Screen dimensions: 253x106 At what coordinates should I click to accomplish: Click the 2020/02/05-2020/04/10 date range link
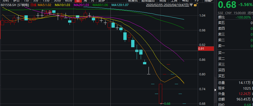pyautogui.click(x=167, y=5)
